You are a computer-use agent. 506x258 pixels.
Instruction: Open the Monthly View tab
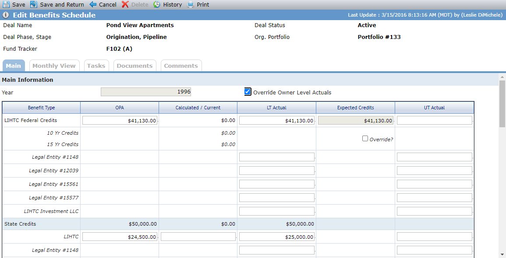click(x=54, y=66)
